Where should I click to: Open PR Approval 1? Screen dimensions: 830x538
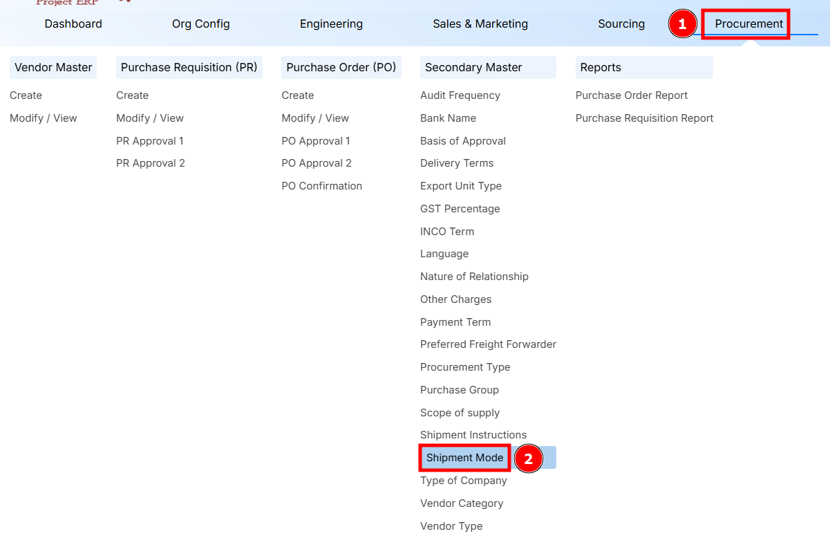pyautogui.click(x=150, y=140)
